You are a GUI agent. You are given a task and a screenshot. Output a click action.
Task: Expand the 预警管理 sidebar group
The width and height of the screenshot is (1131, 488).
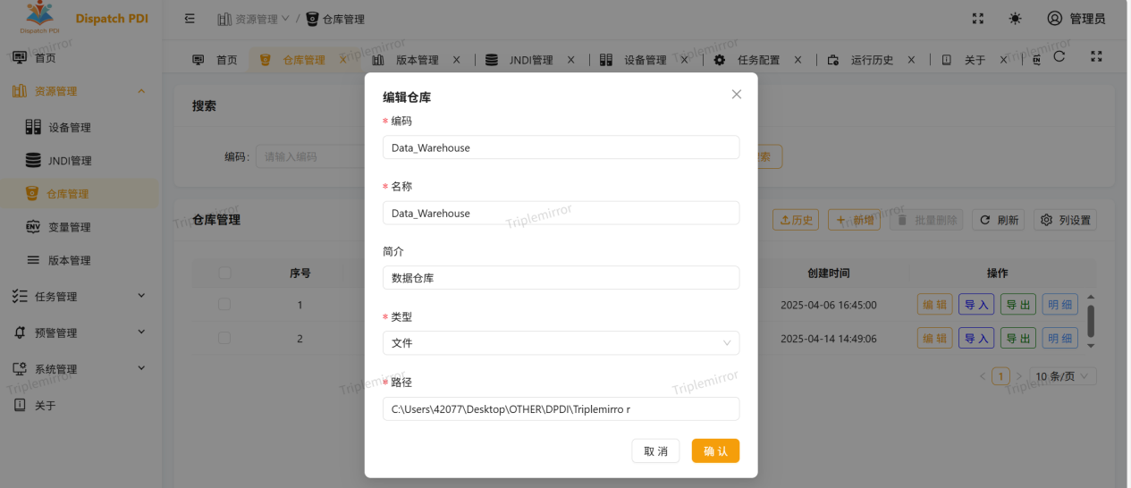[x=79, y=332]
